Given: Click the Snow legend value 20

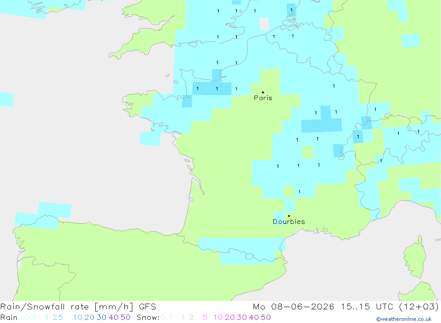Looking at the screenshot, I should pyautogui.click(x=230, y=317).
